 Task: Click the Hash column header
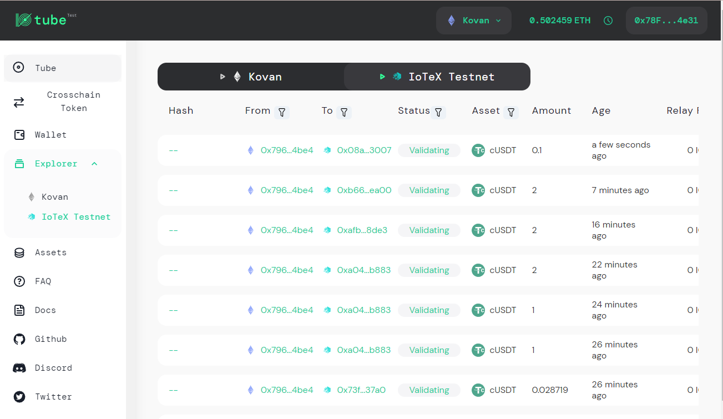pos(181,110)
